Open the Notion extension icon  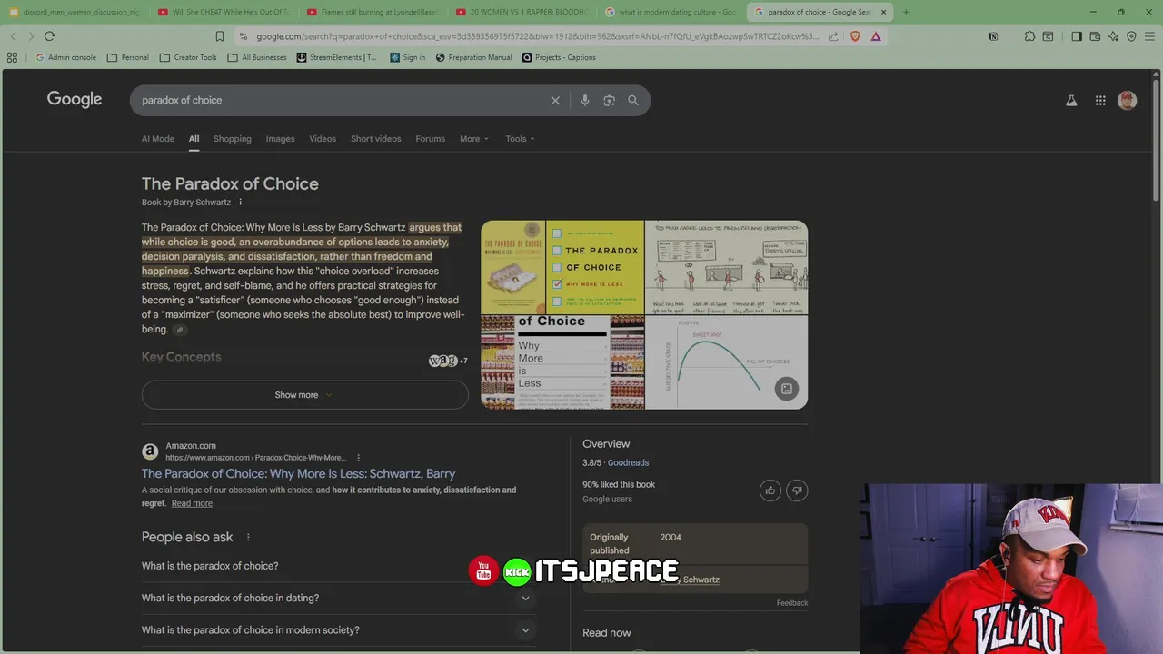[993, 36]
